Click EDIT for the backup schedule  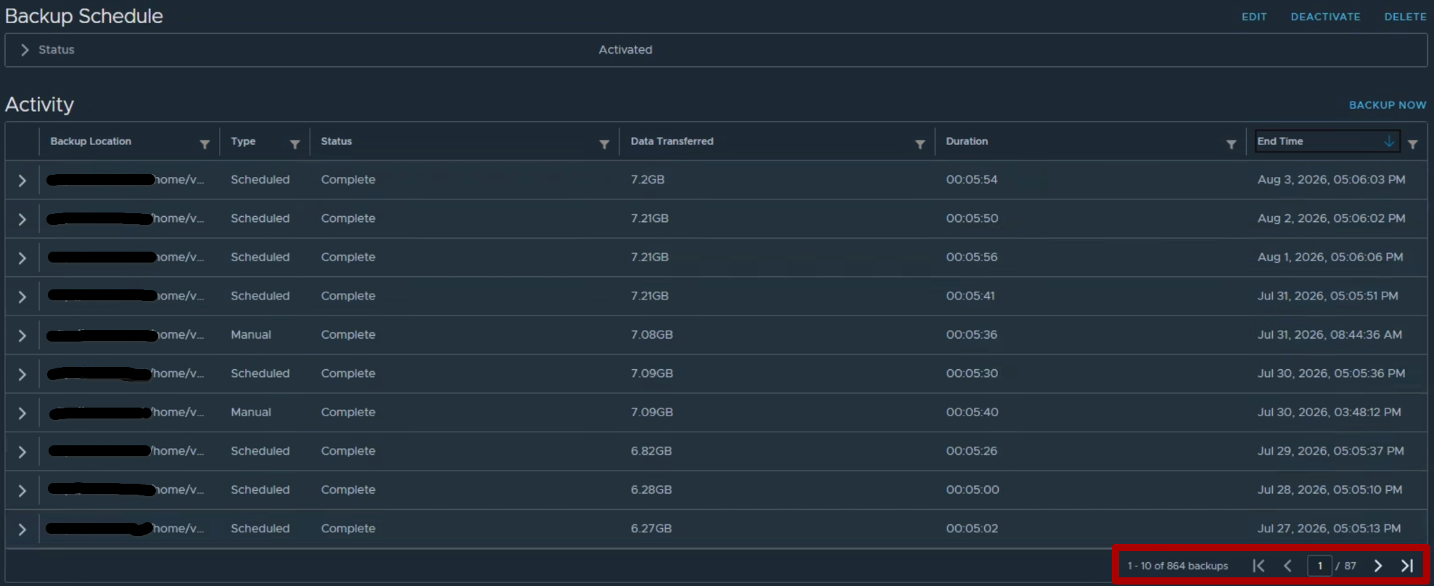[x=1254, y=17]
